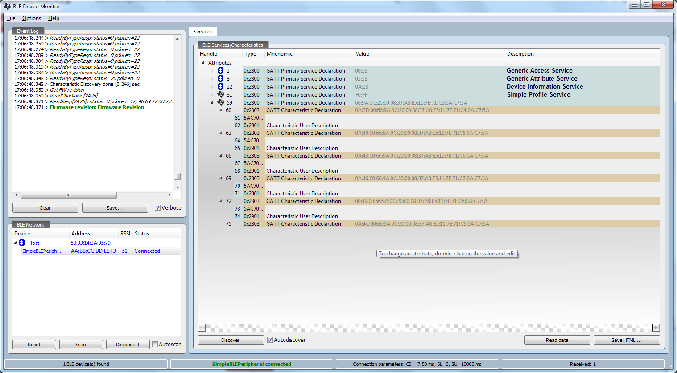
Task: Collapse handle 60 characteristic declaration
Action: 221,110
